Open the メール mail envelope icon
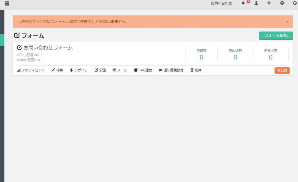298x182 pixels. tap(119, 70)
